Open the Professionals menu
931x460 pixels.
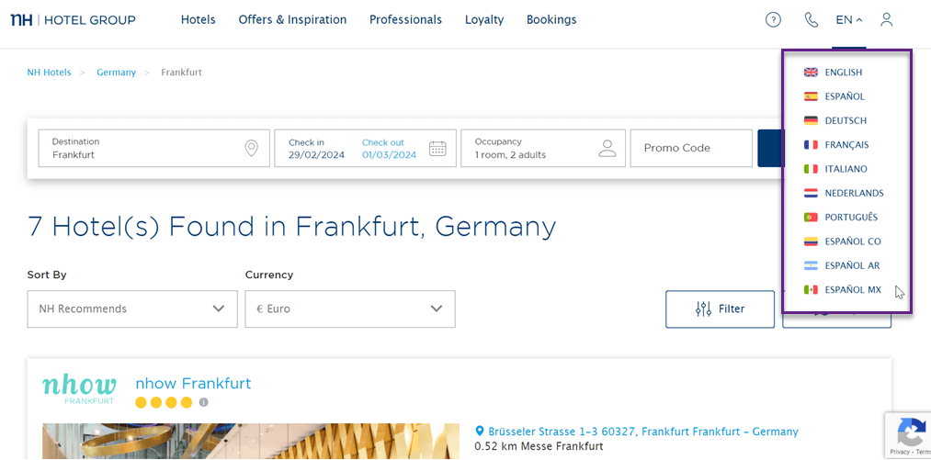pyautogui.click(x=405, y=19)
